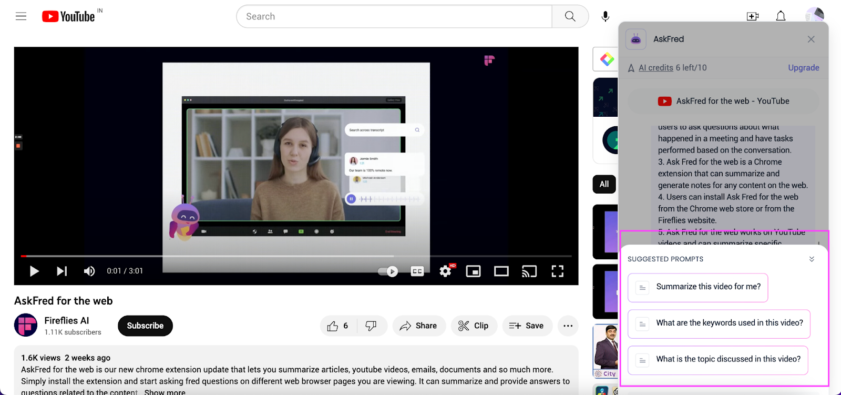
Task: Toggle the autoplay switch
Action: tap(388, 271)
